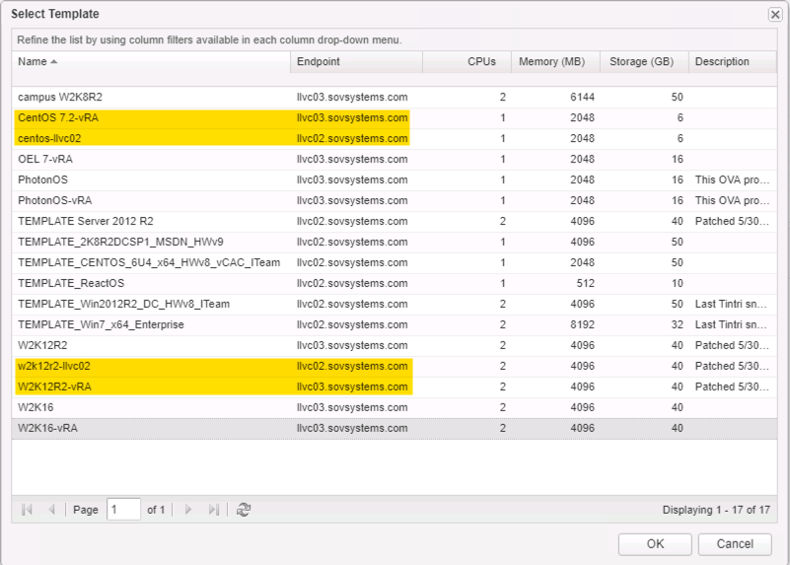This screenshot has width=790, height=565.
Task: Refresh the template list
Action: (x=244, y=510)
